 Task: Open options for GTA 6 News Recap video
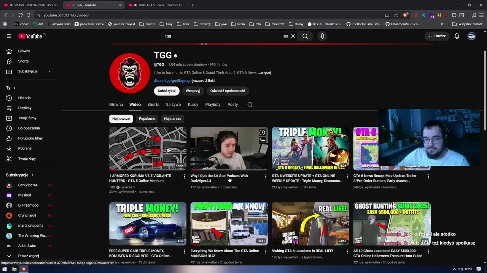[x=428, y=176]
